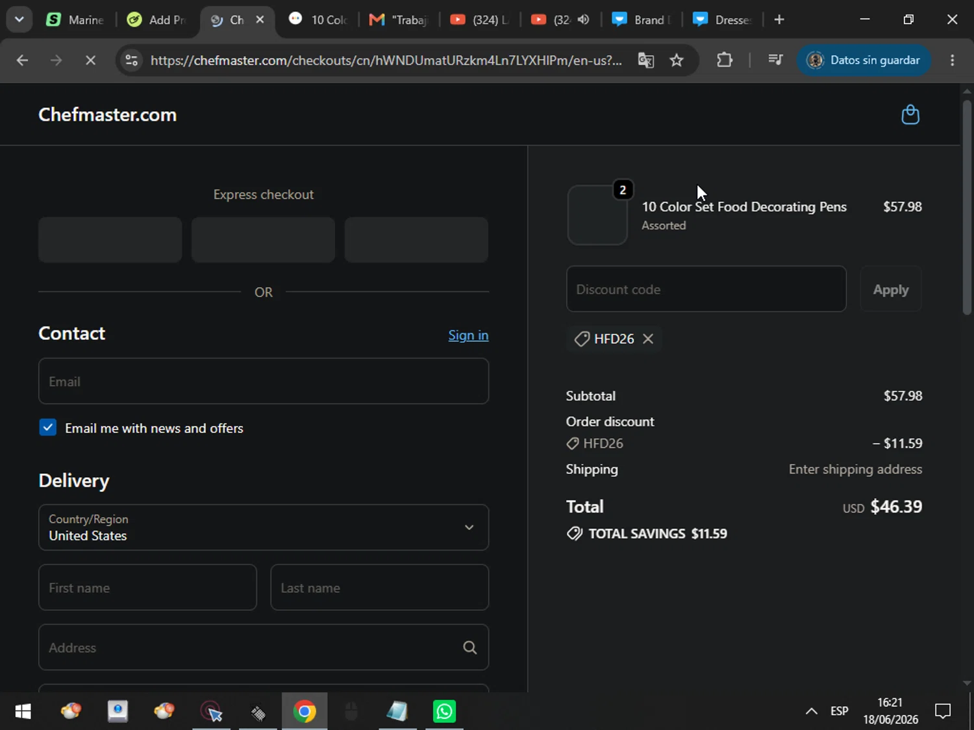The height and width of the screenshot is (730, 974).
Task: Click the Apply discount button
Action: click(x=891, y=289)
